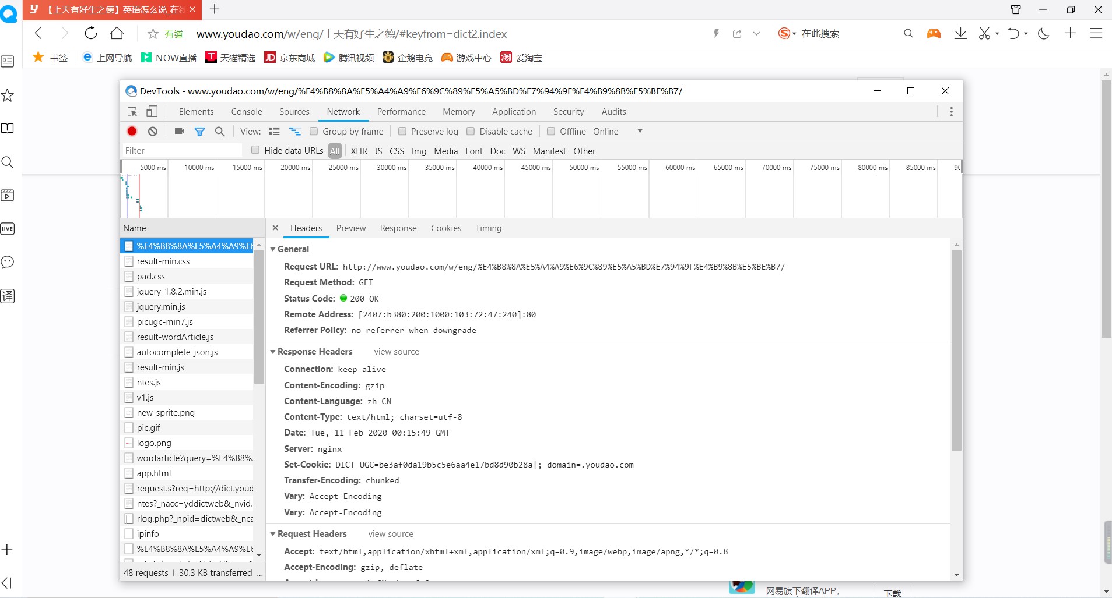Go back to previous page

click(x=38, y=33)
